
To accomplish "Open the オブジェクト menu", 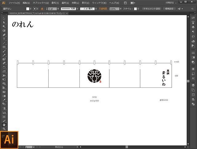I will (x=41, y=3).
